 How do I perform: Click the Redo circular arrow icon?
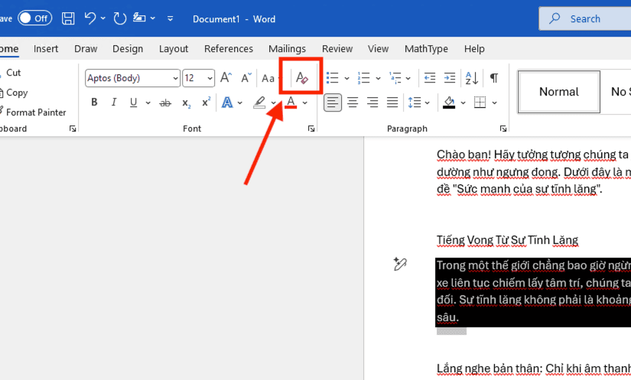pos(119,18)
